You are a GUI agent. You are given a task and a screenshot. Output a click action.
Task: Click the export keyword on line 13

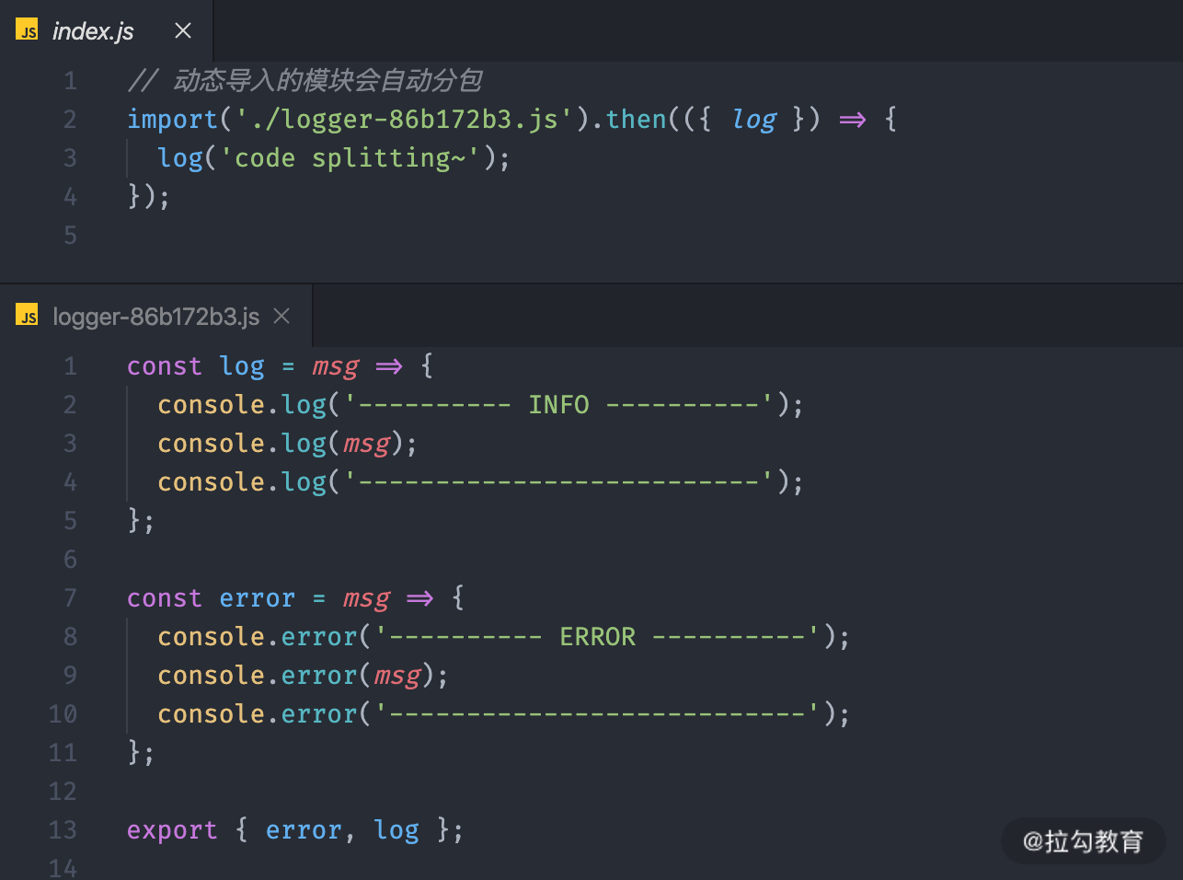click(172, 830)
